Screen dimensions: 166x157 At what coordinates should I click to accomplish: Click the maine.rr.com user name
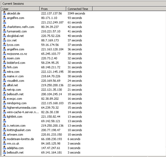tap(15, 76)
